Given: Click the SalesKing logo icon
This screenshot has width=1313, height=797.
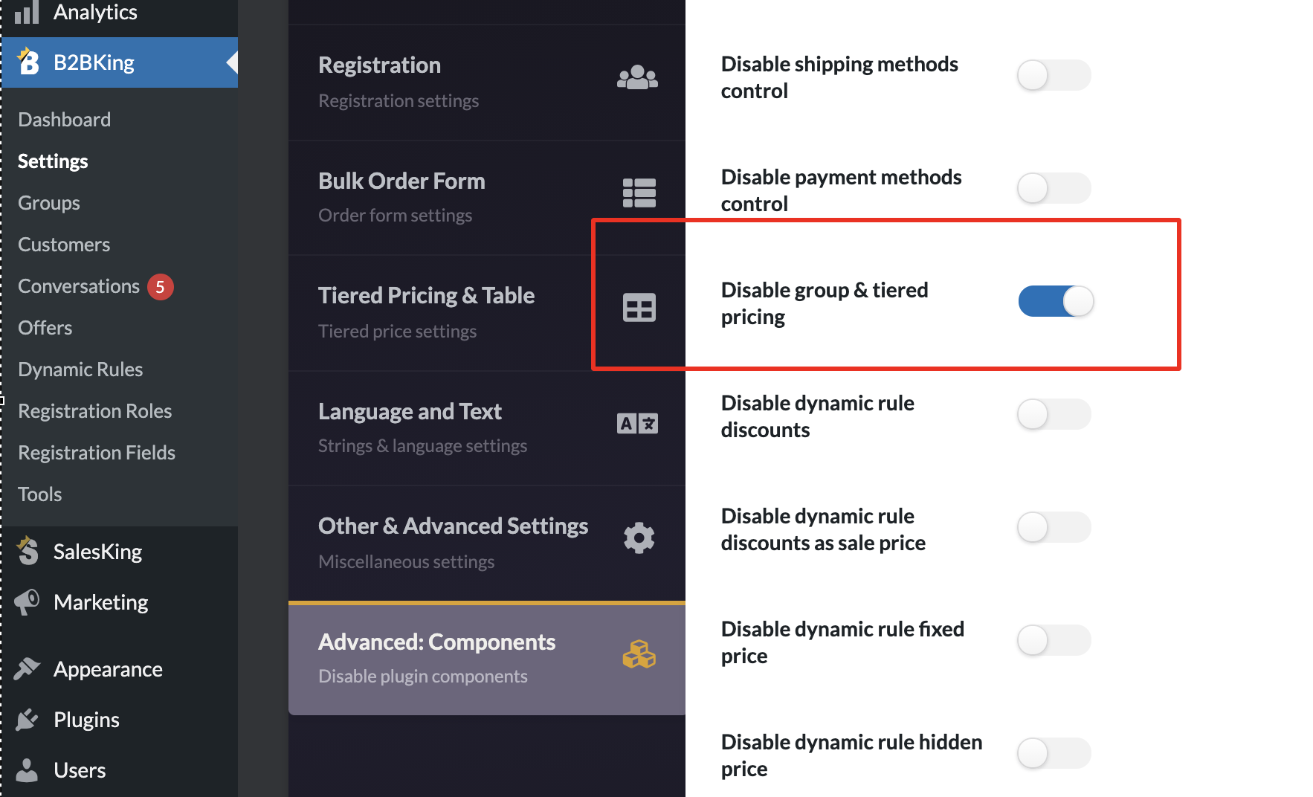Looking at the screenshot, I should (28, 551).
